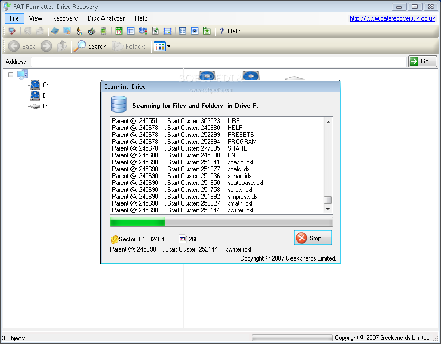Image resolution: width=441 pixels, height=344 pixels.
Task: Click the bulleted list toolbar icon
Action: [x=131, y=31]
